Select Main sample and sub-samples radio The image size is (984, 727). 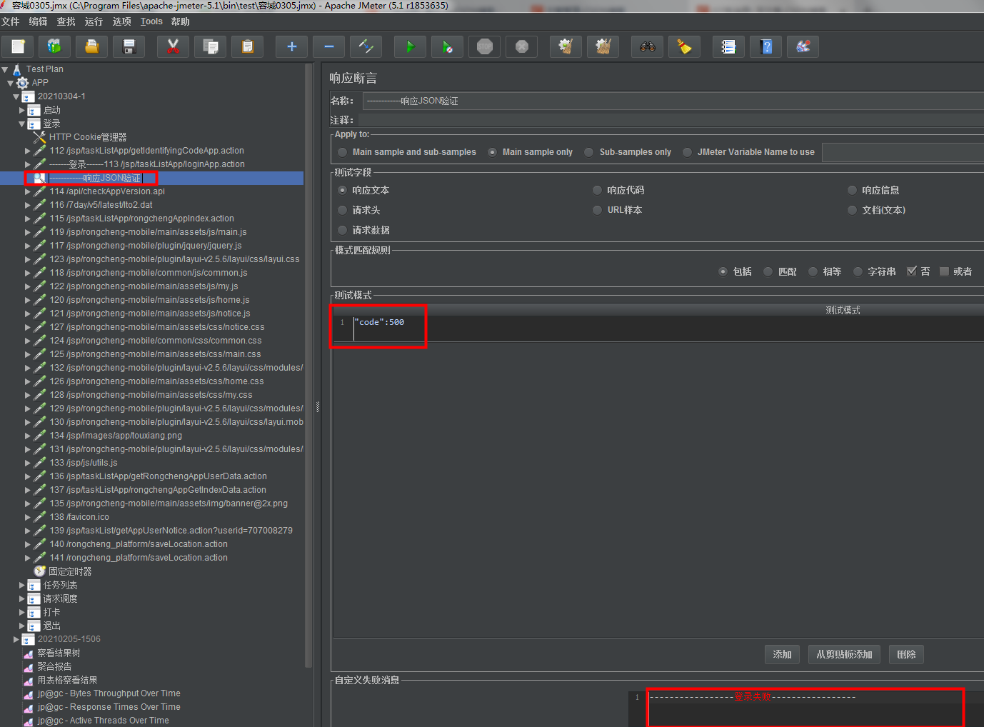click(343, 152)
